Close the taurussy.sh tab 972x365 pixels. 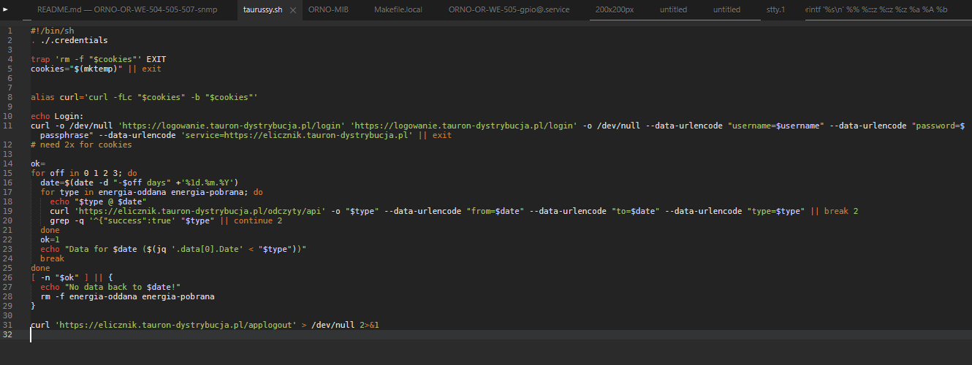pyautogui.click(x=293, y=10)
